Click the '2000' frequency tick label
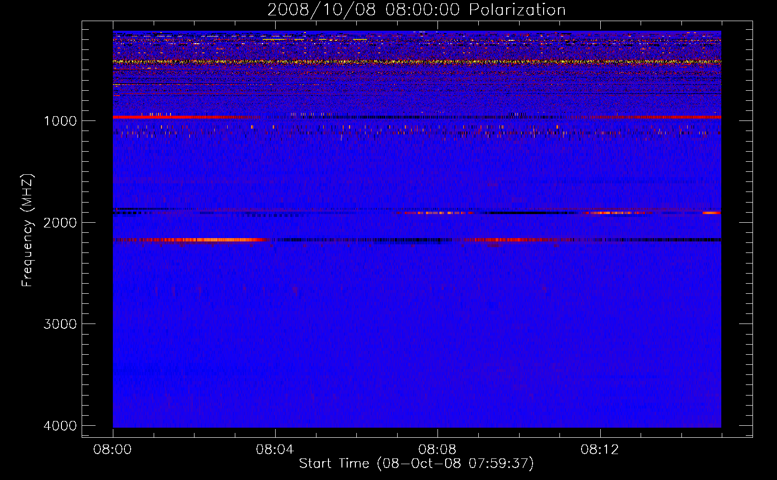777x480 pixels. tap(60, 222)
